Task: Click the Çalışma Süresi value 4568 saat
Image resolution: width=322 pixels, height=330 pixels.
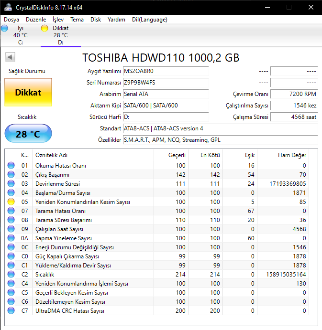Action: point(294,117)
